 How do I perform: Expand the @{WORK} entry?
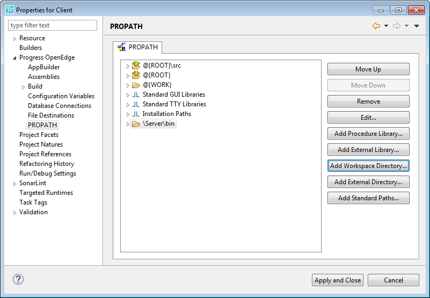(128, 85)
